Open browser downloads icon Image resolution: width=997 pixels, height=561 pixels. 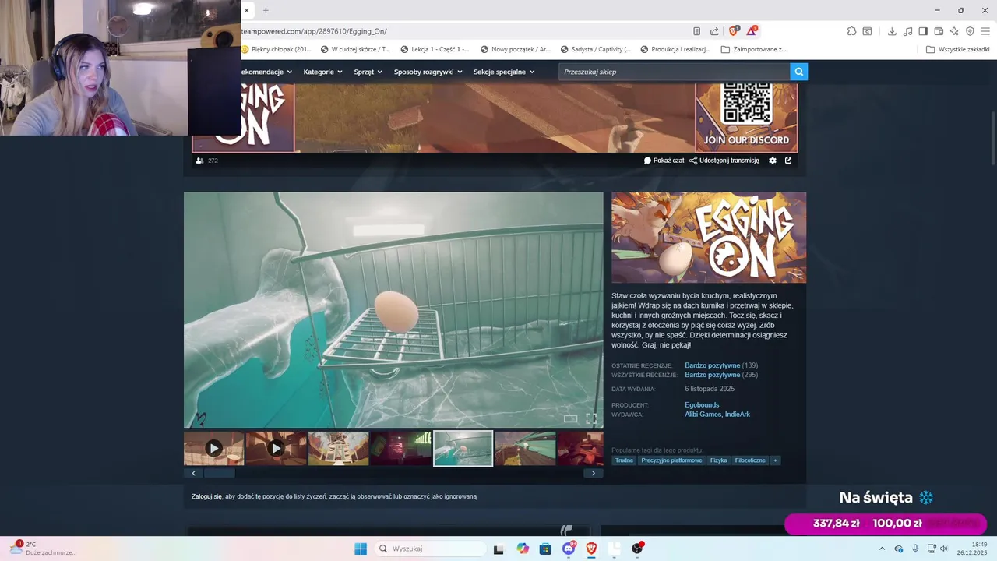point(892,31)
